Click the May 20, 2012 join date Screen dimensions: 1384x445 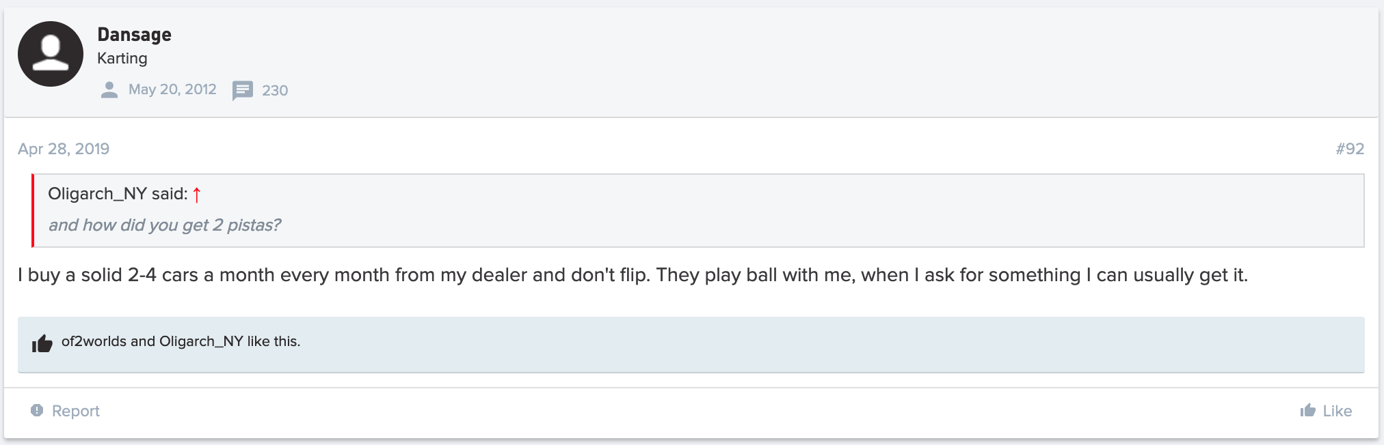172,89
